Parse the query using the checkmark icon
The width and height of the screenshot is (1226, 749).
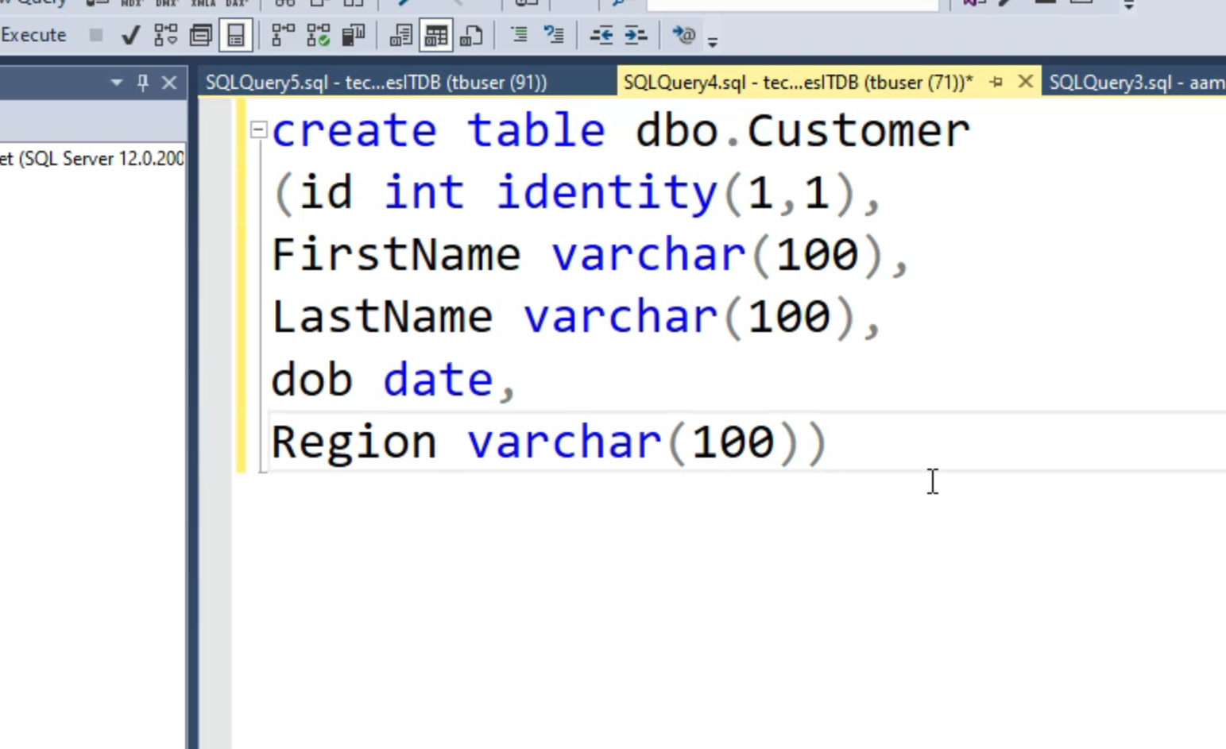(130, 35)
